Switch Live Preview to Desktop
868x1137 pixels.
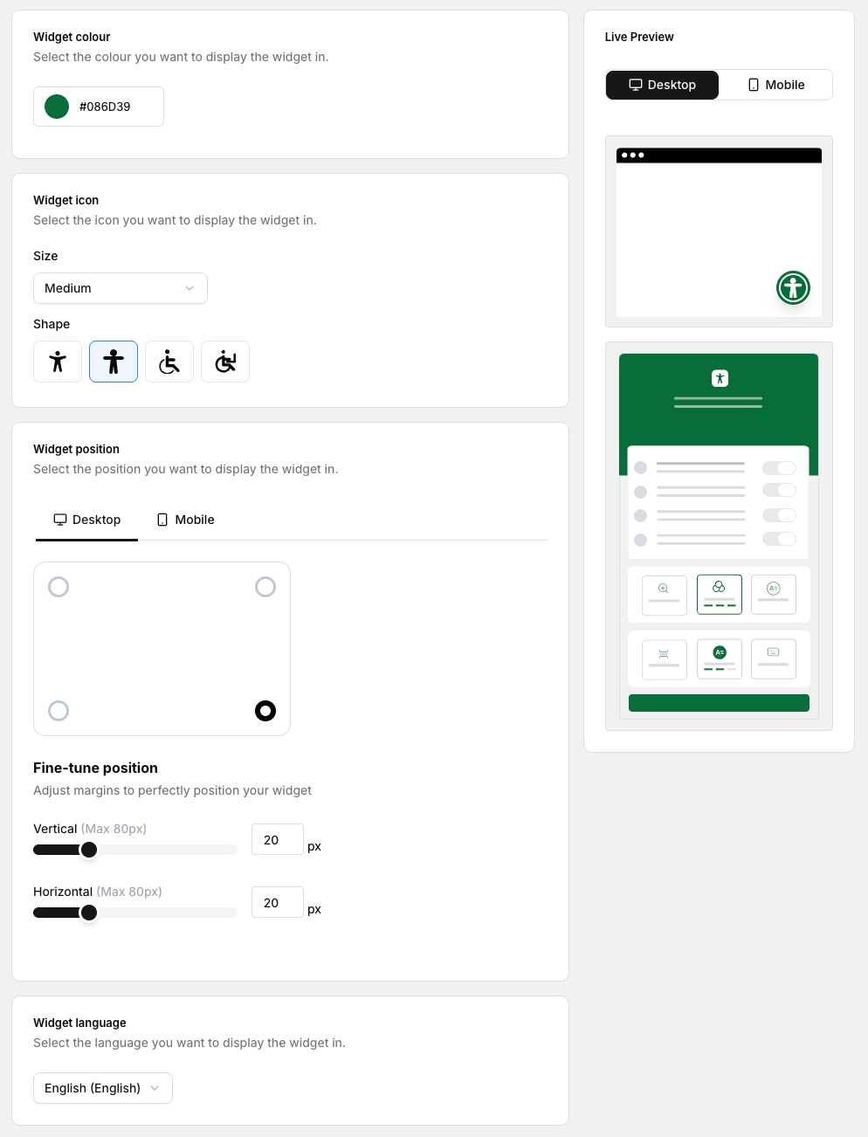662,85
